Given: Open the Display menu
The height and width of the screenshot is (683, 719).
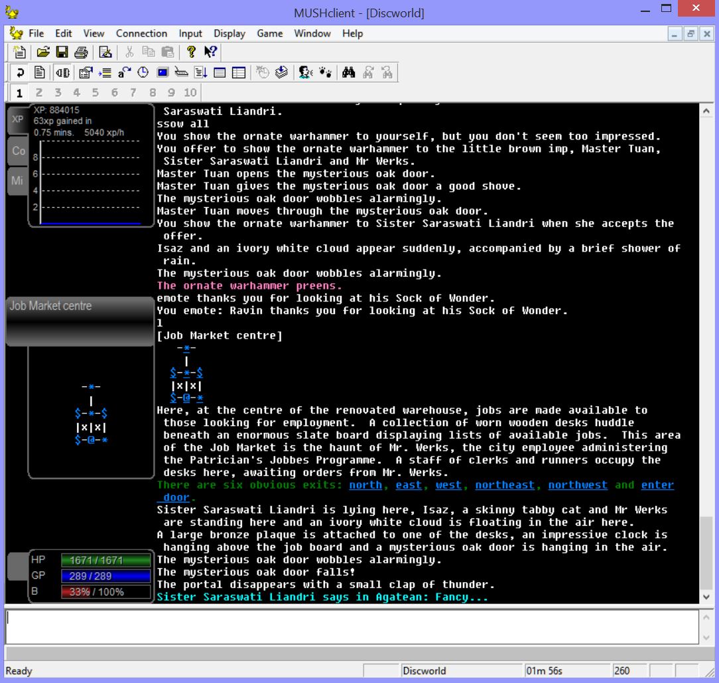Looking at the screenshot, I should click(x=229, y=33).
